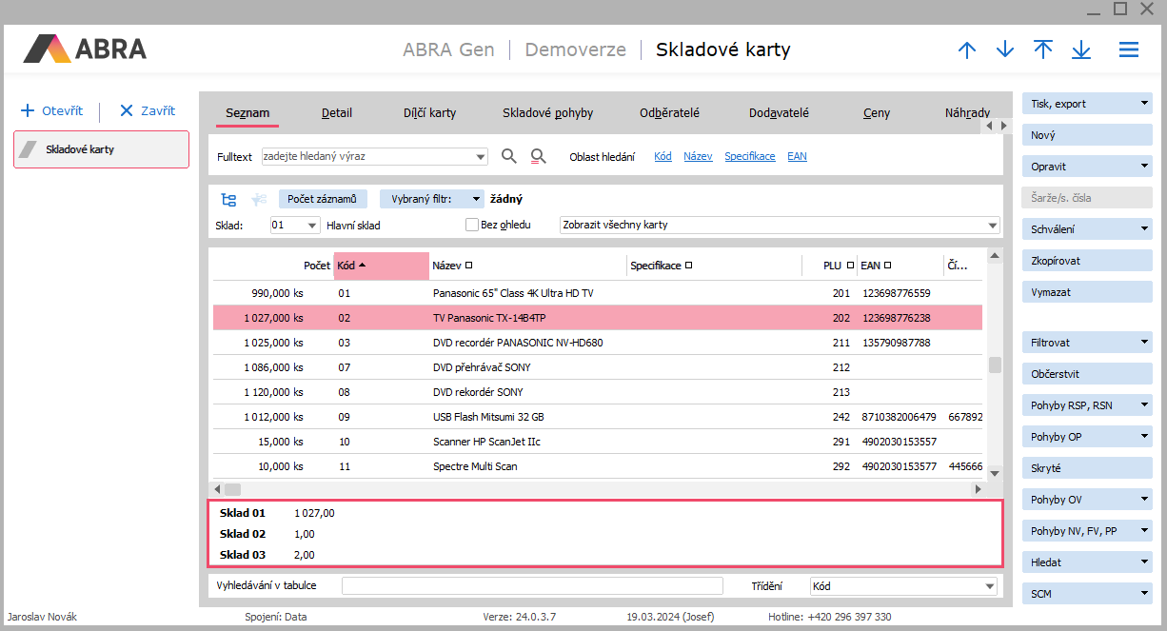The height and width of the screenshot is (631, 1167).
Task: Click the EAN search area link
Action: (x=797, y=157)
